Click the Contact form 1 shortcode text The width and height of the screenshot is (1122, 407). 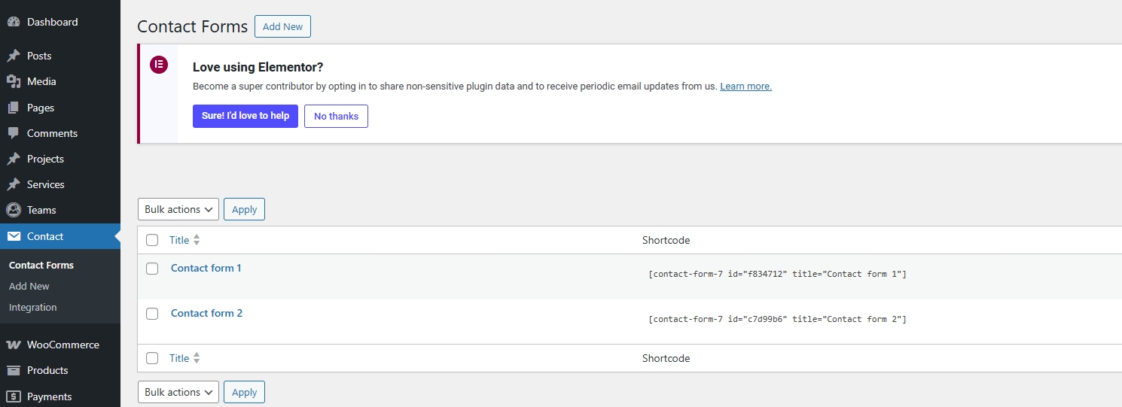coord(776,274)
